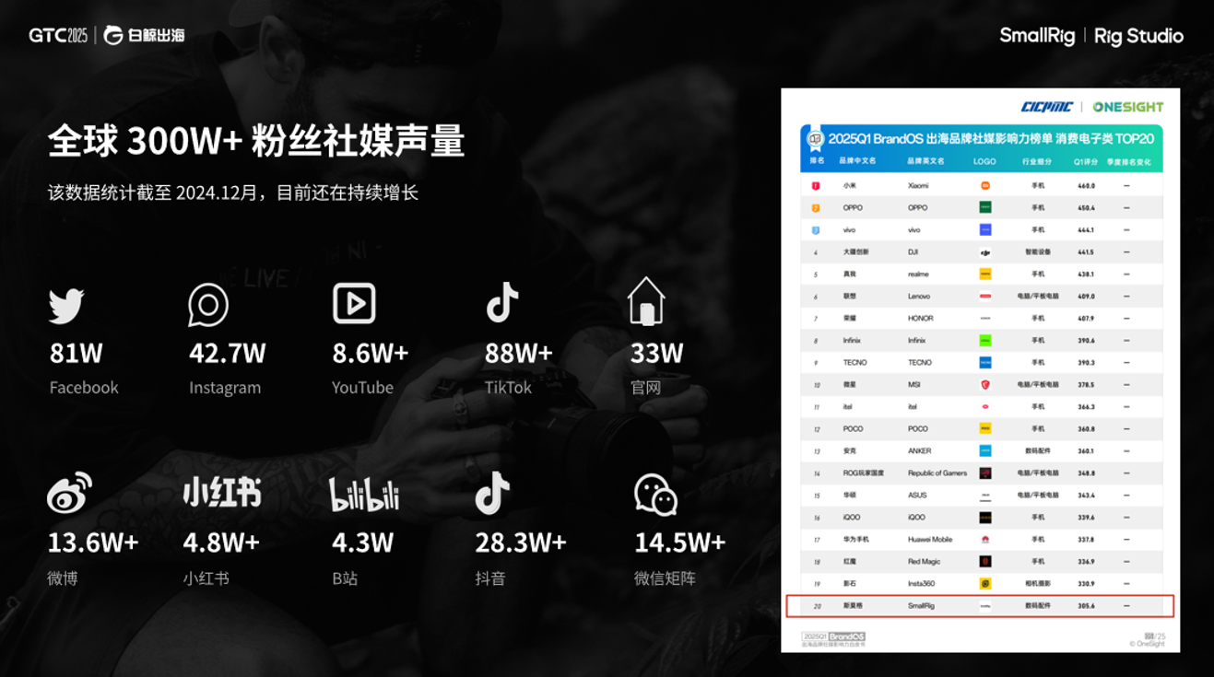The width and height of the screenshot is (1214, 677).
Task: Click the realme brand name in the table
Action: coord(919,274)
